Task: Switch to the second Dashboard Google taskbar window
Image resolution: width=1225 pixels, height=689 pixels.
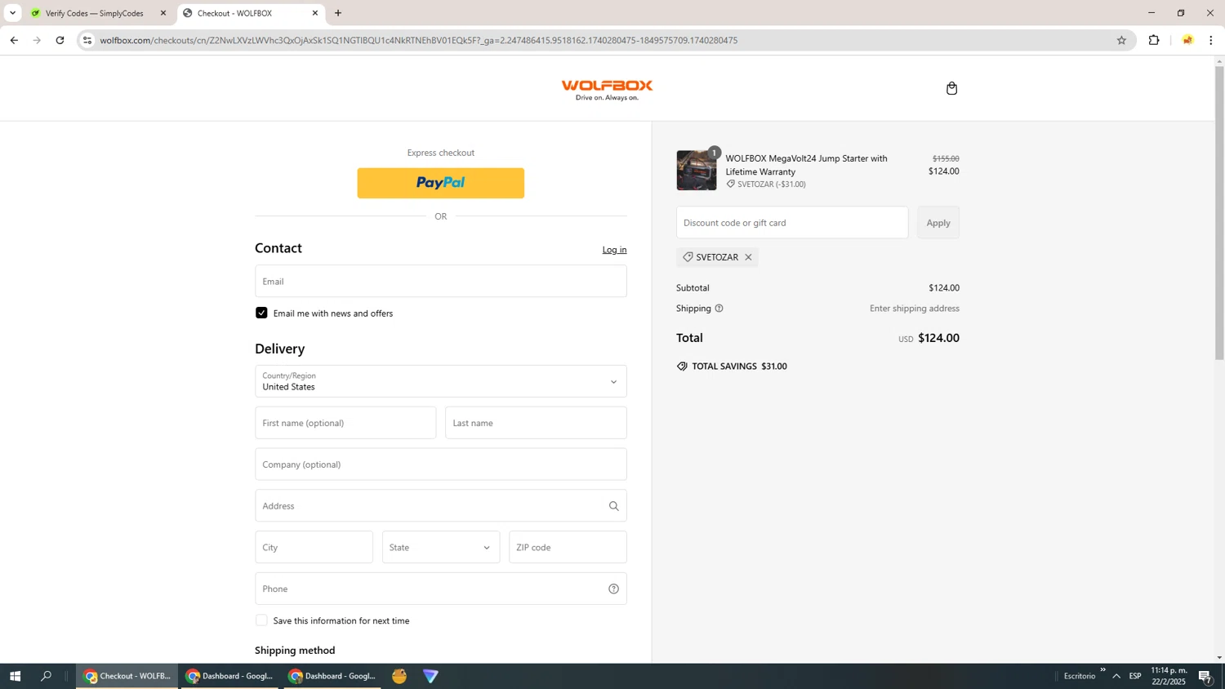Action: pyautogui.click(x=333, y=676)
